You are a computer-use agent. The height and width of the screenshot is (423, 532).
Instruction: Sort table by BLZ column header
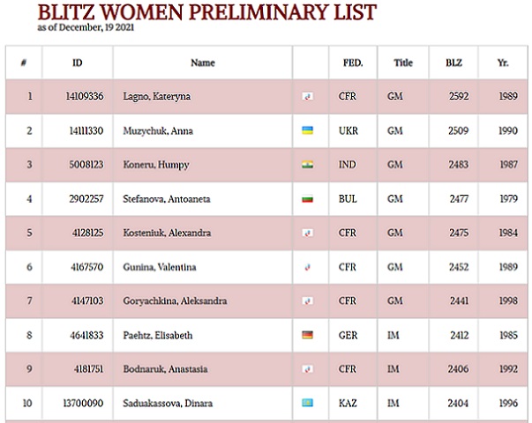(x=453, y=63)
